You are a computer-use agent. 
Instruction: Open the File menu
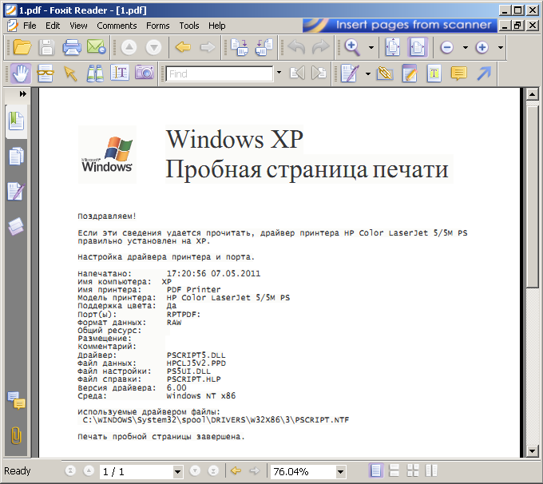click(30, 26)
